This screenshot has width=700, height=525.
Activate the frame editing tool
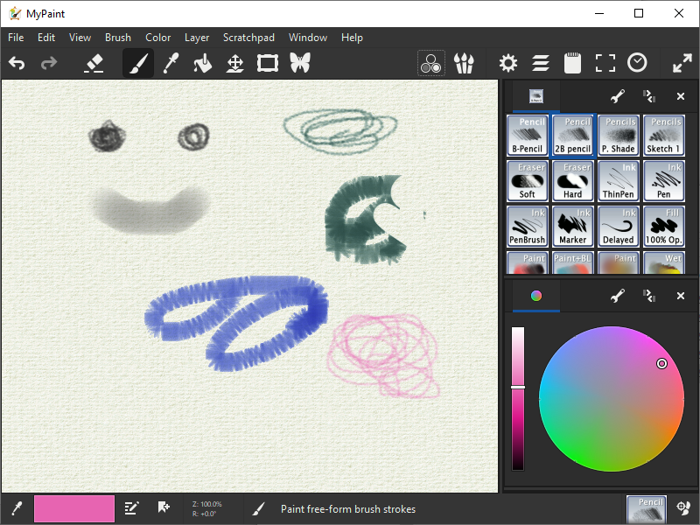tap(267, 63)
